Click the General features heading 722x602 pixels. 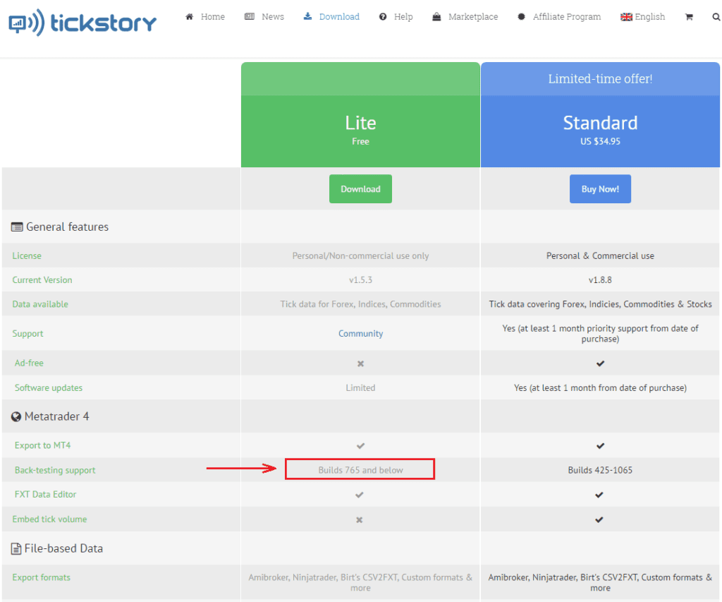(67, 227)
